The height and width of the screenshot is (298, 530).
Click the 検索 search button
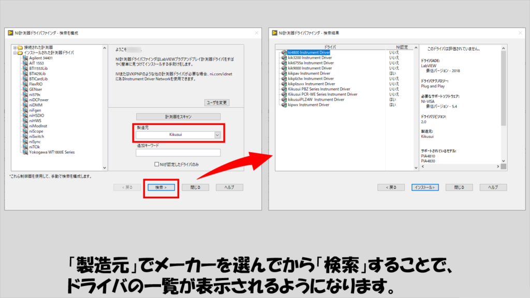[161, 187]
